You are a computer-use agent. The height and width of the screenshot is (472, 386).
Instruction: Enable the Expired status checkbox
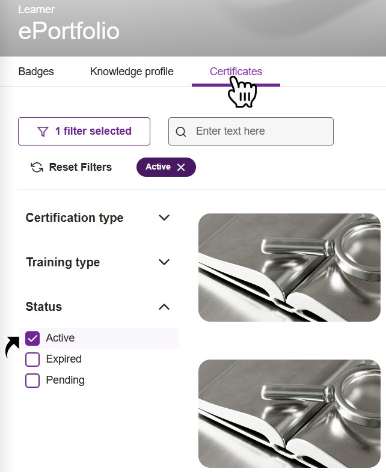click(32, 360)
